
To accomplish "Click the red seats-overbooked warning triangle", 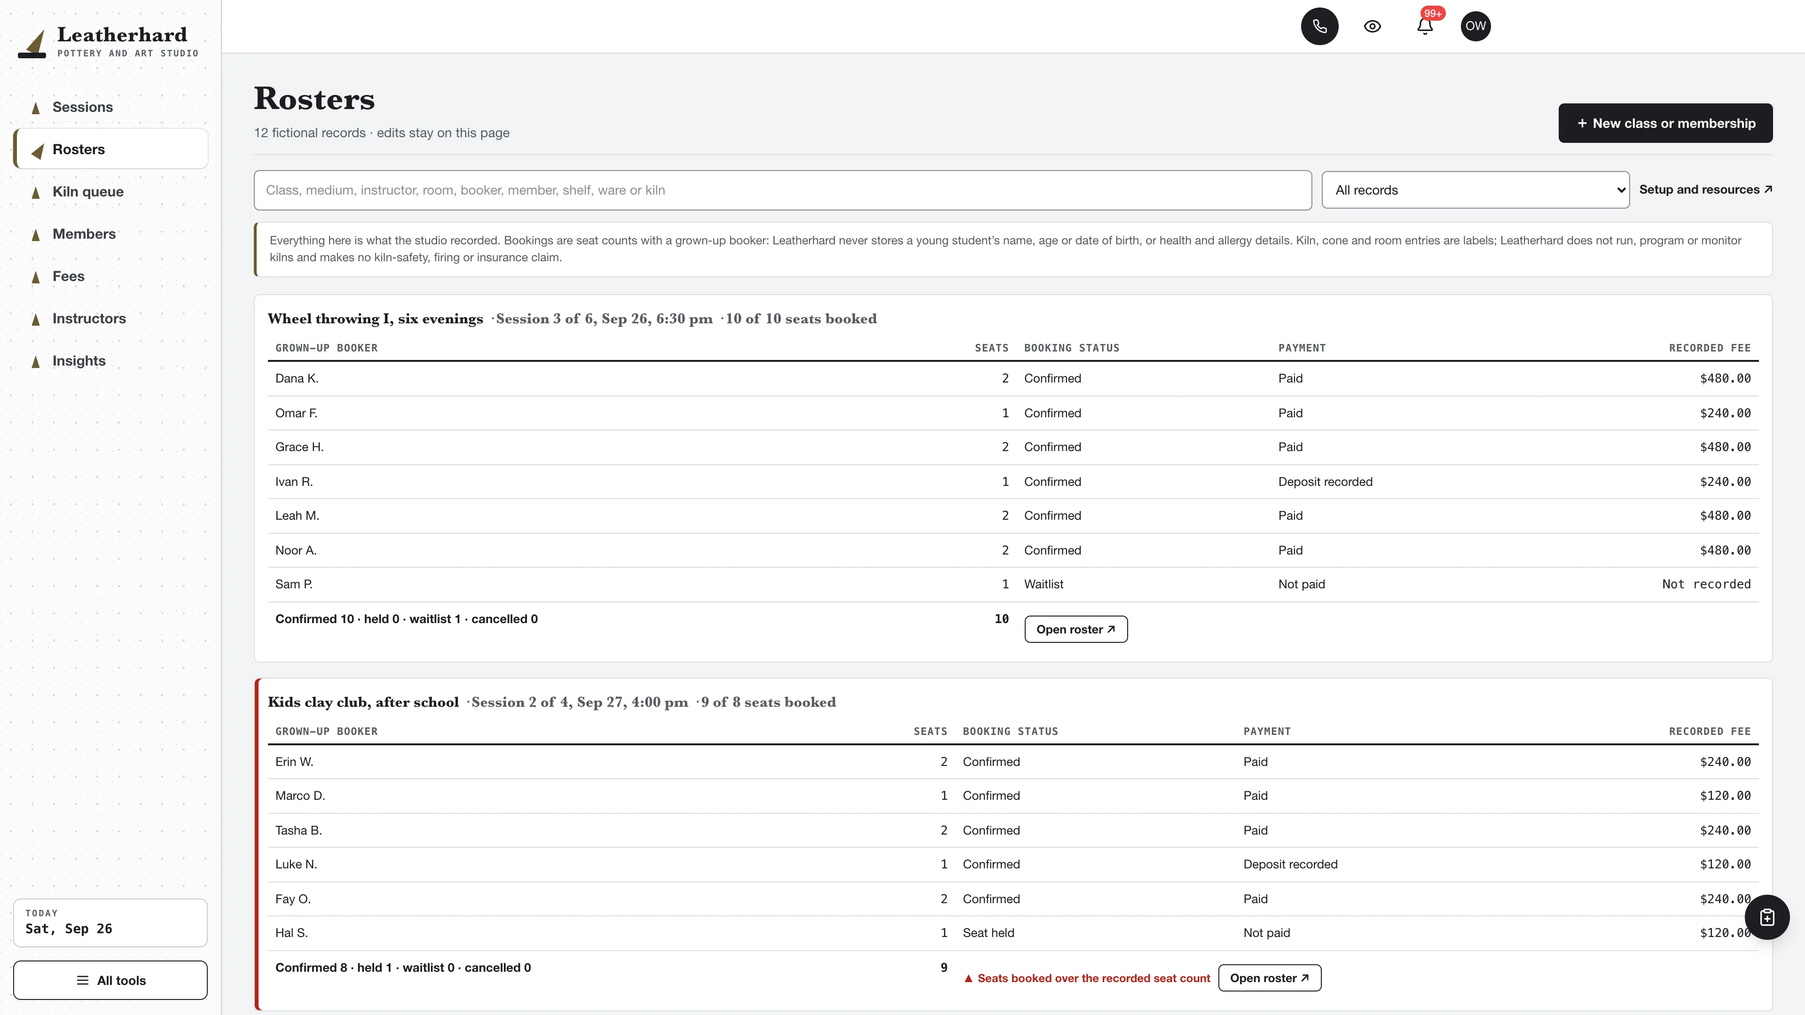I will click(x=968, y=978).
